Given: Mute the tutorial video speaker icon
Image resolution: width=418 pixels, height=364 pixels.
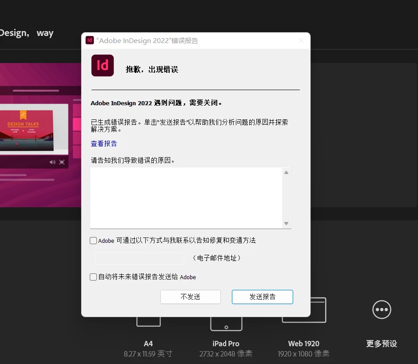Looking at the screenshot, I should [x=52, y=162].
